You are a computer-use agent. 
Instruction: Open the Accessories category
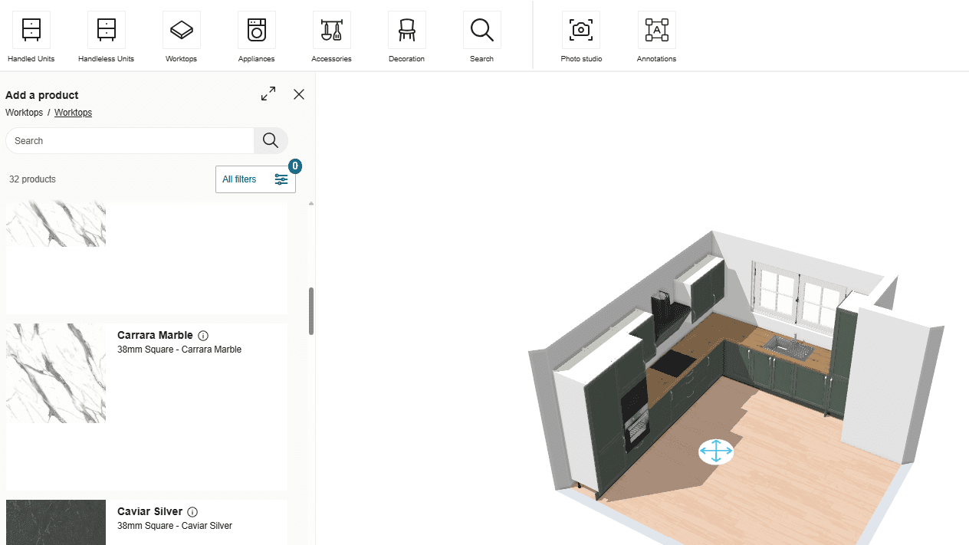[x=331, y=37]
